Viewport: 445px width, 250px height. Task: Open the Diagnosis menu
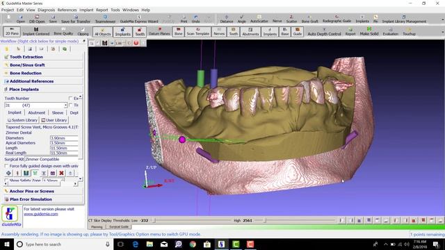47,10
